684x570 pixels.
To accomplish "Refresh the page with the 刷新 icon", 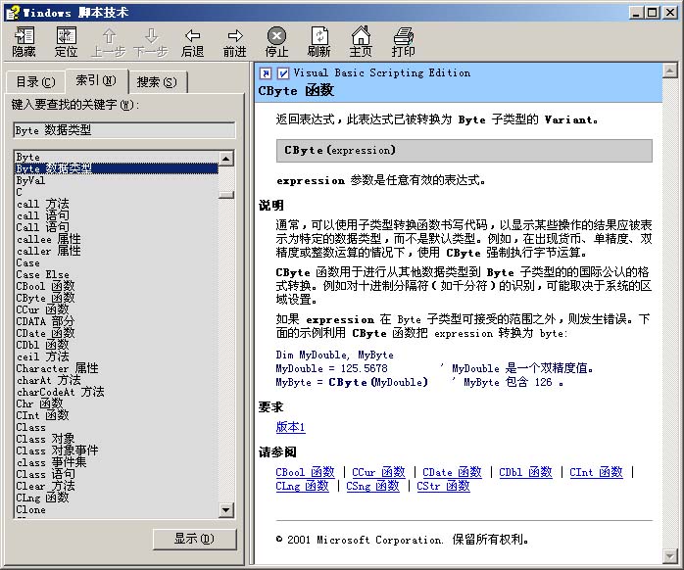I will (x=318, y=42).
